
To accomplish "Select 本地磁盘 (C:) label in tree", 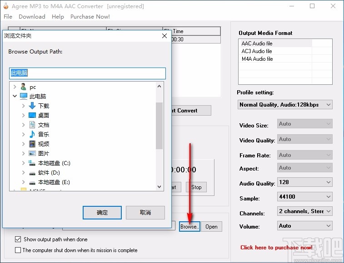I will 54,163.
